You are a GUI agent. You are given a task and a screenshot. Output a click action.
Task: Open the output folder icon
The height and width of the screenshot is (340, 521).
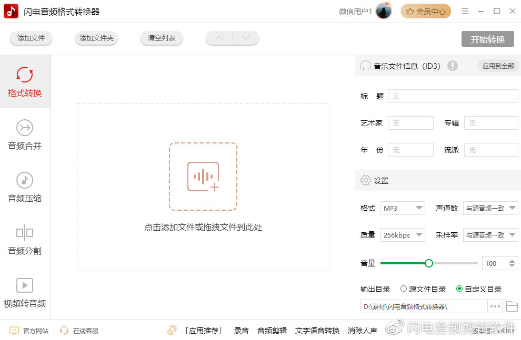[513, 306]
